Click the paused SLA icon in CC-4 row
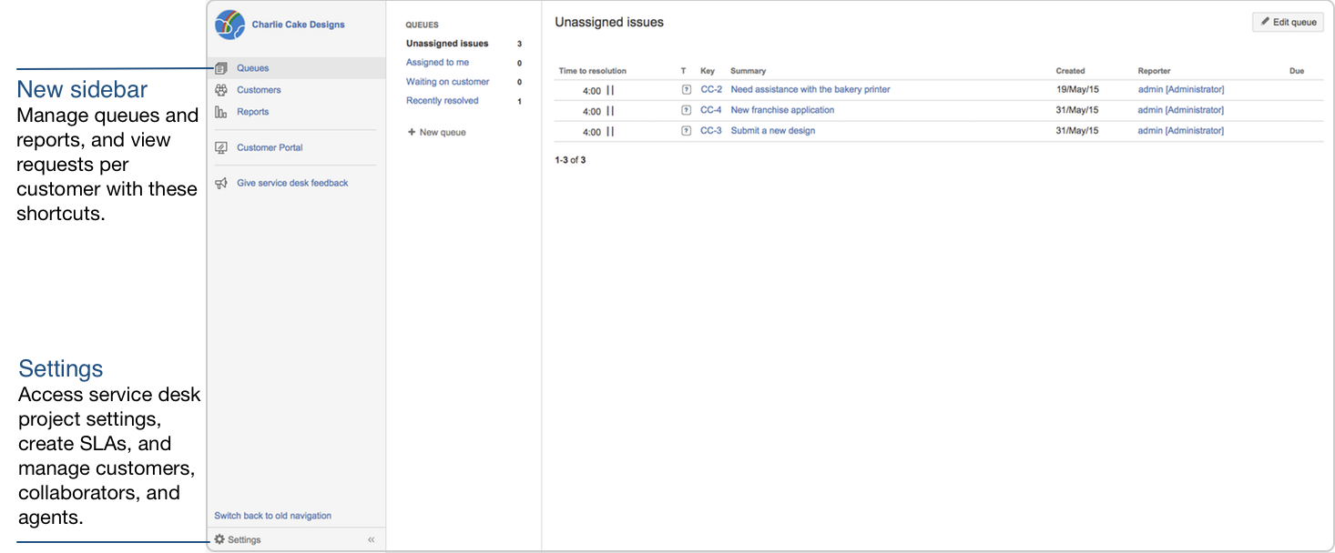1335x553 pixels. [x=610, y=111]
